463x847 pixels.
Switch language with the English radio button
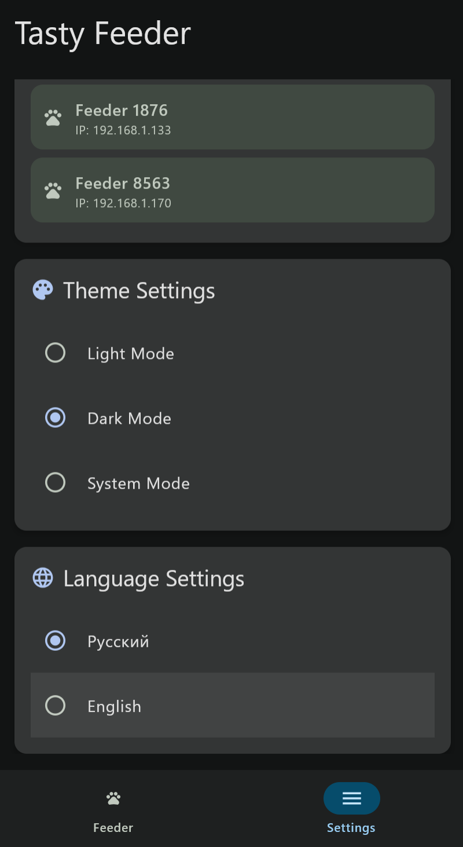coord(56,705)
